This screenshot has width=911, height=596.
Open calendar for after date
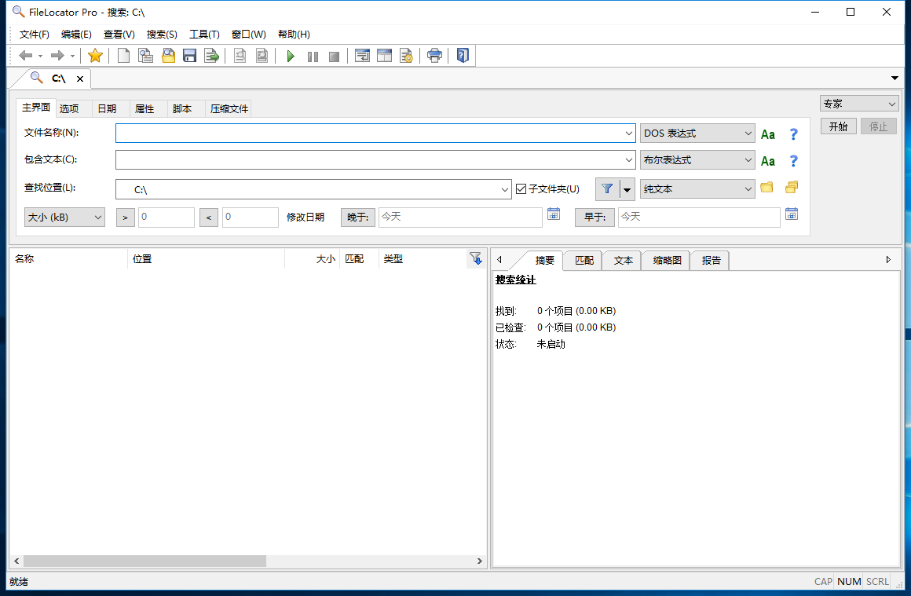click(554, 214)
